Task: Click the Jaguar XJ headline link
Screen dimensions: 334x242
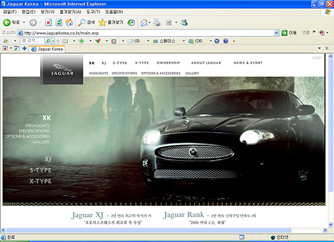Action: [87, 215]
